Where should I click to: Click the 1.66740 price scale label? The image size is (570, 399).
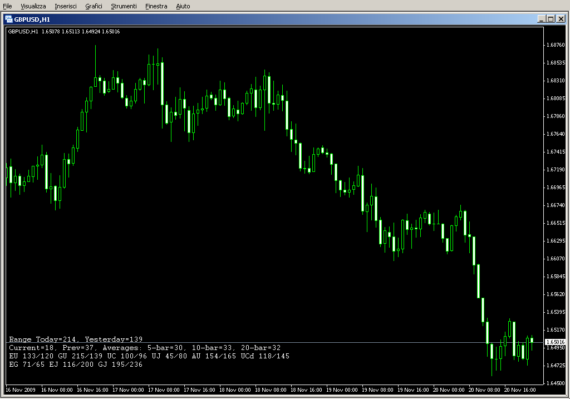(556, 205)
